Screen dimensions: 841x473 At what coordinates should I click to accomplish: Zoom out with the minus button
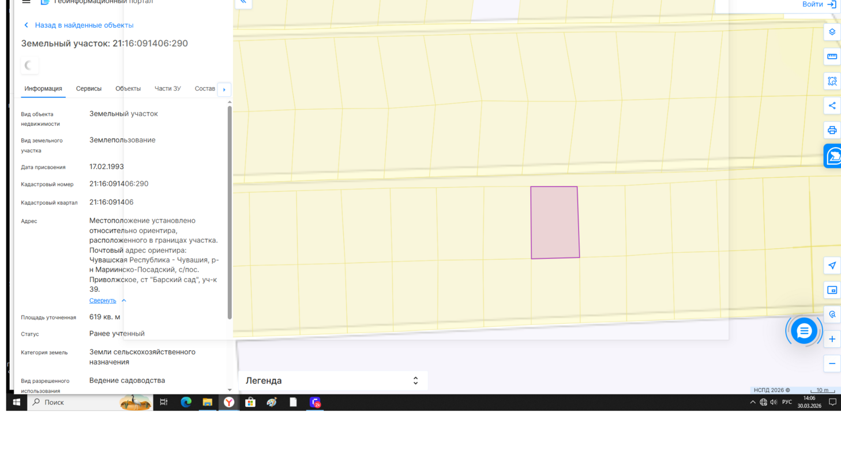coord(832,363)
